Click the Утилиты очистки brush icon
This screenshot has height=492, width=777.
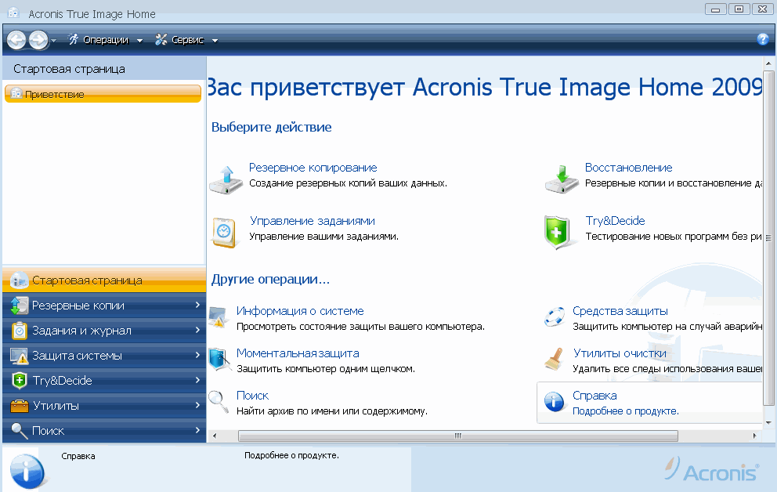click(555, 359)
